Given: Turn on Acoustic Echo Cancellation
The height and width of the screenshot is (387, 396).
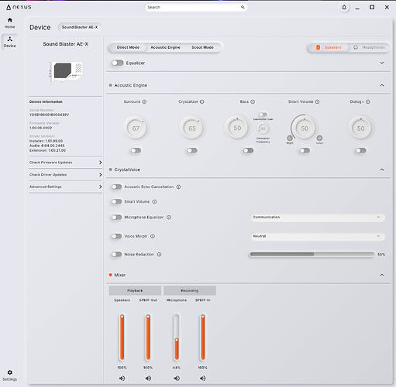Looking at the screenshot, I should [x=116, y=187].
